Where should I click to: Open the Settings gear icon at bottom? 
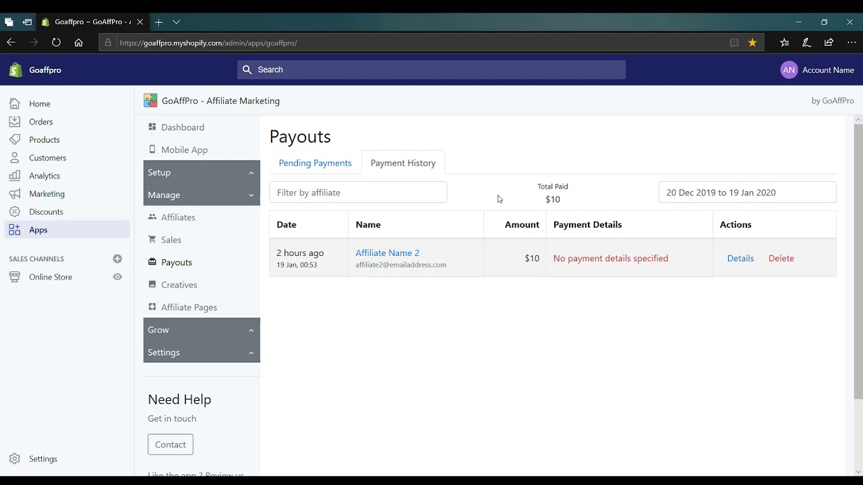click(x=15, y=459)
